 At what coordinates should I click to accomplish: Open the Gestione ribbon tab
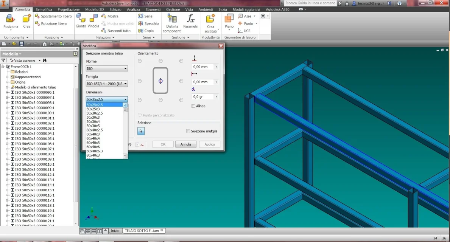pos(173,9)
